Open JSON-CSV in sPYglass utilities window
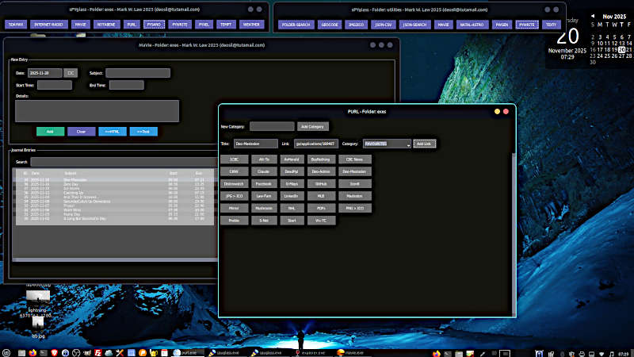The width and height of the screenshot is (634, 357). click(x=383, y=25)
